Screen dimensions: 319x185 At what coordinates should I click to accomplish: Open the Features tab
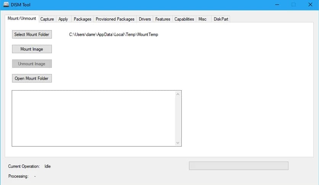click(163, 19)
